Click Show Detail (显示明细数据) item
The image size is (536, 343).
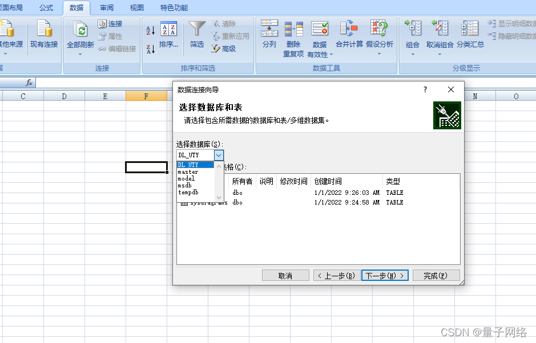(x=511, y=23)
